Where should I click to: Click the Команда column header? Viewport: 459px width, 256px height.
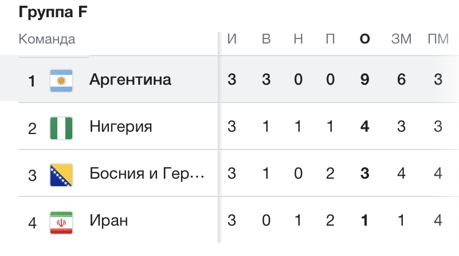point(47,39)
